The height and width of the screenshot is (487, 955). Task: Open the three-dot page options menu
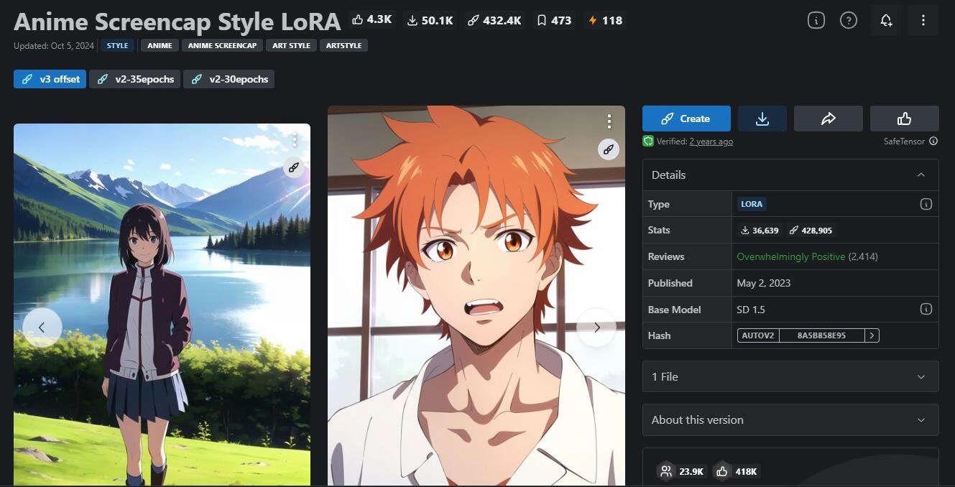[923, 21]
